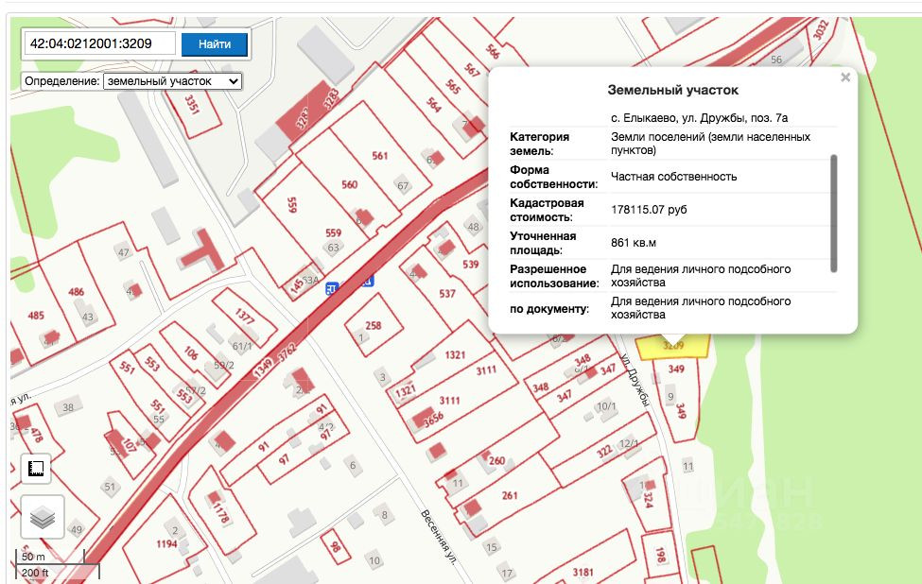Screen dimensions: 922x584
Task: Select parcel labeled 1321 upper label
Action: coord(455,355)
